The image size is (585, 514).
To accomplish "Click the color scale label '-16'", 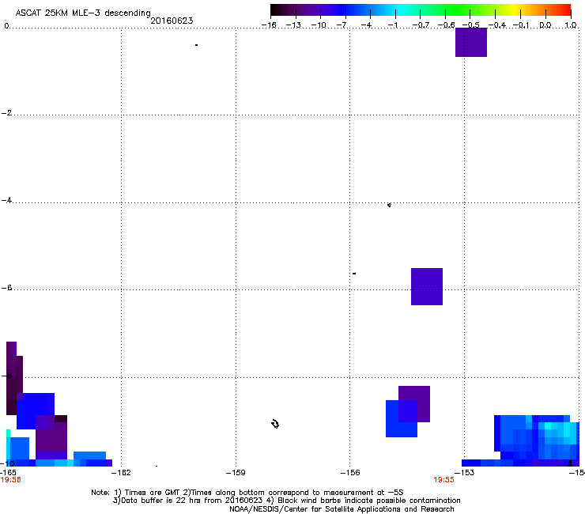I will pyautogui.click(x=269, y=25).
